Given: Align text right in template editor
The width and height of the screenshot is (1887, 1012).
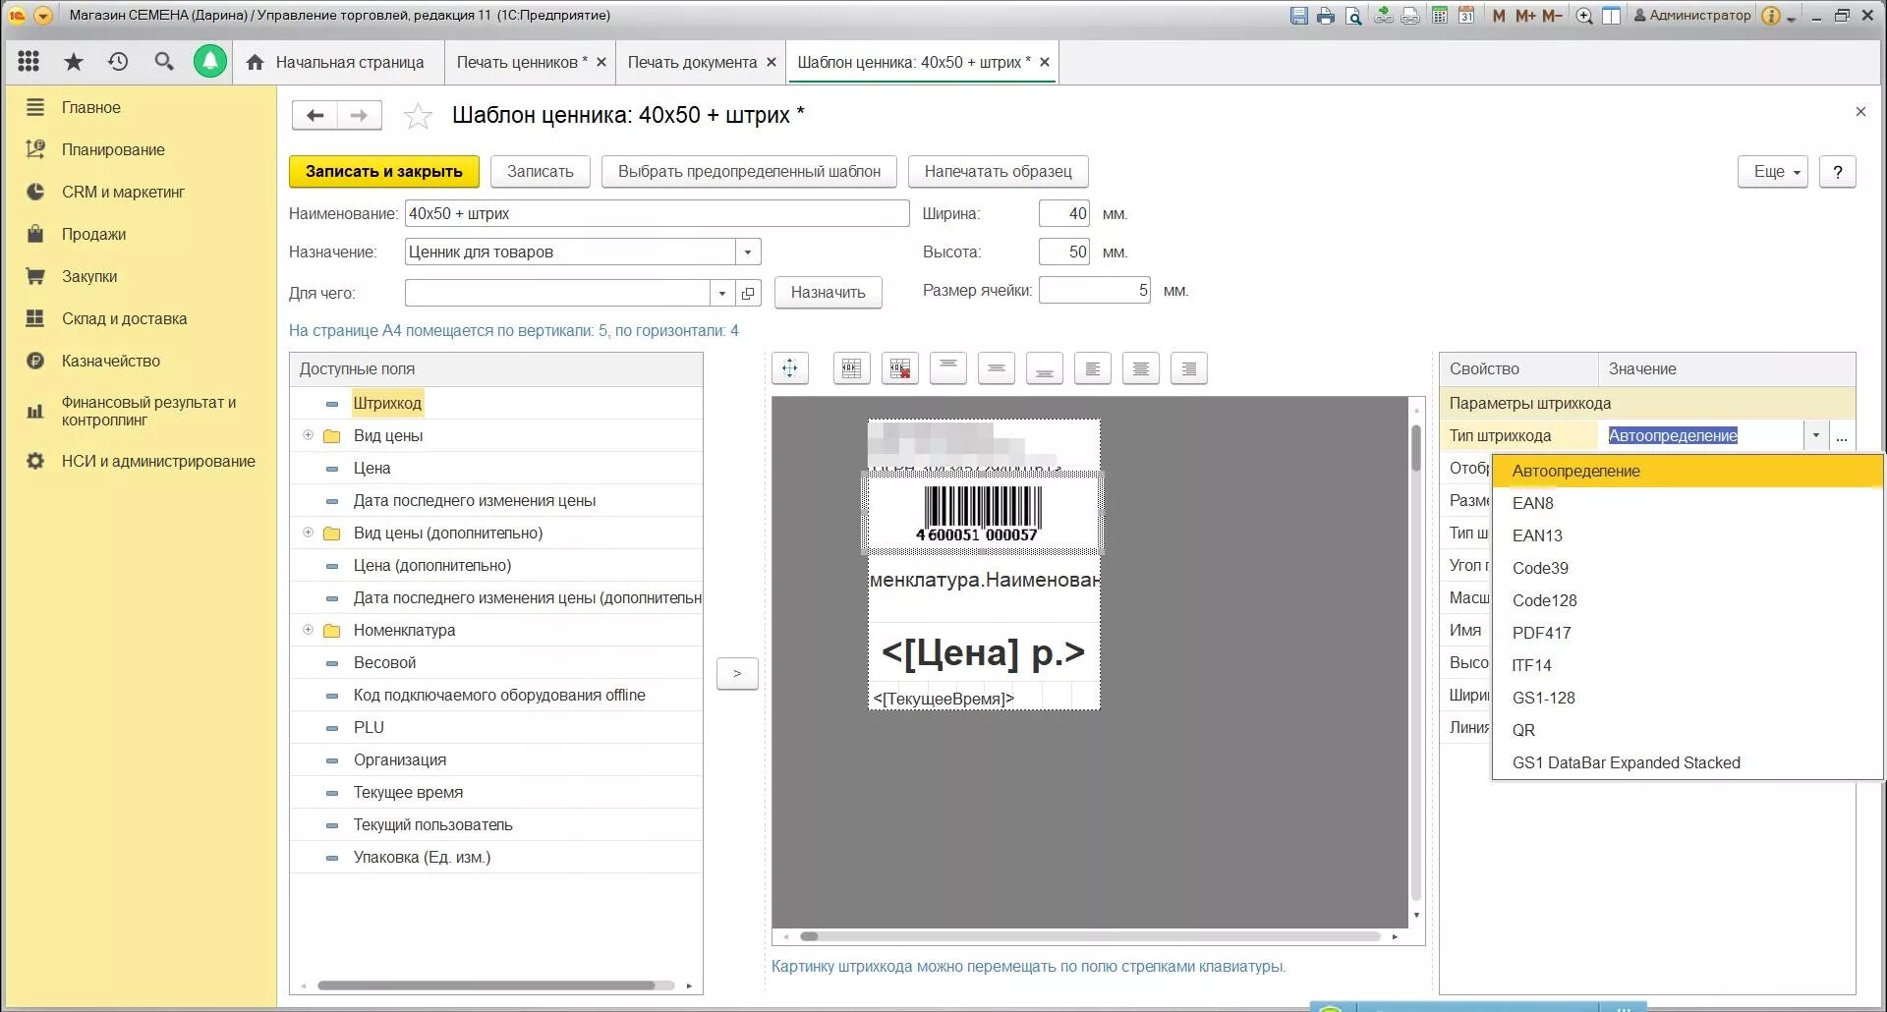Looking at the screenshot, I should [x=1189, y=368].
